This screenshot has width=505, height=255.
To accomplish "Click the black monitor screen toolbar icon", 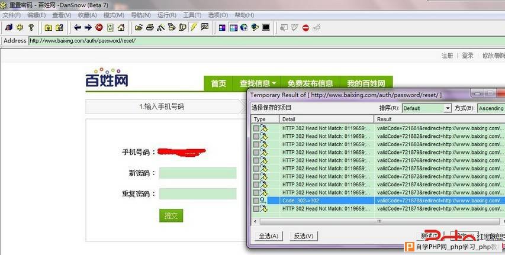I will pyautogui.click(x=266, y=27).
